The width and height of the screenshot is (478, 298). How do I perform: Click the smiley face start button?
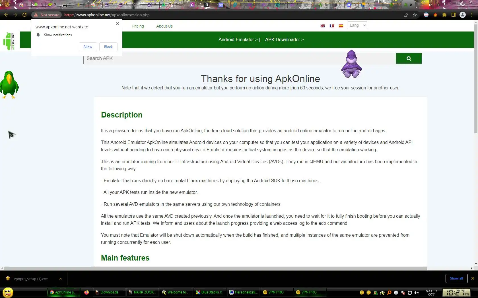pyautogui.click(x=8, y=292)
